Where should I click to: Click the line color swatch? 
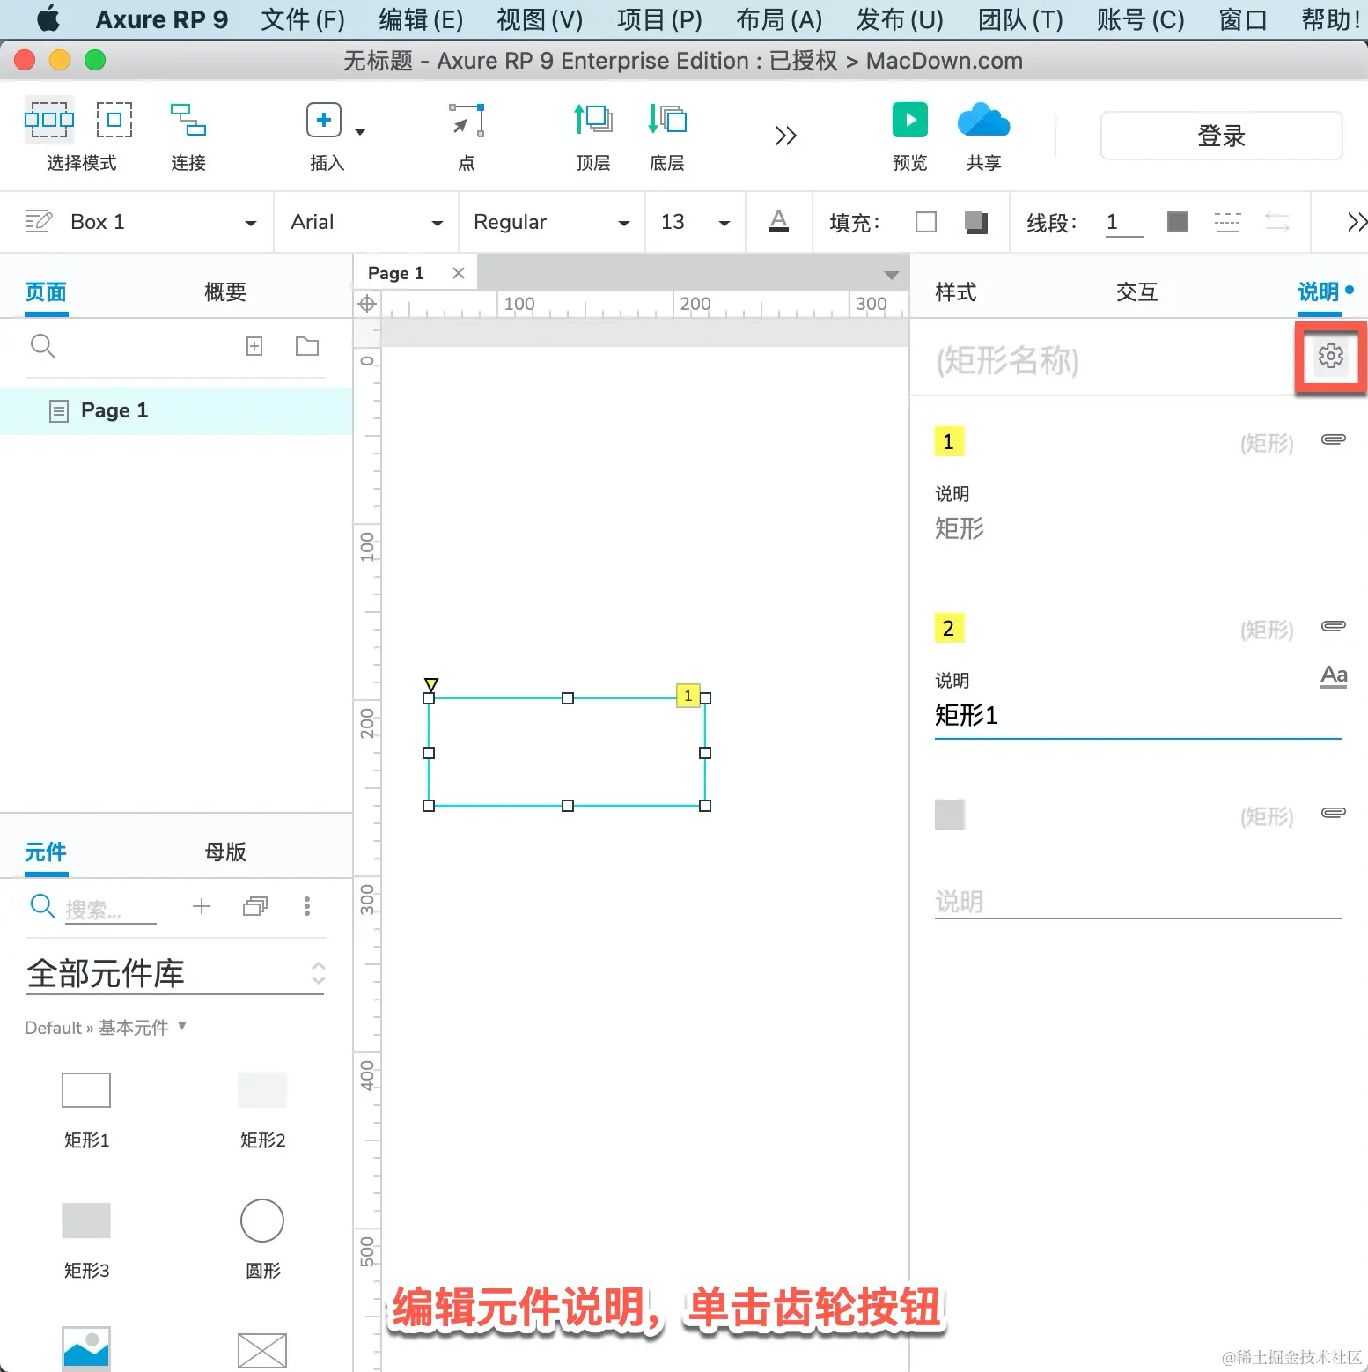1178,222
